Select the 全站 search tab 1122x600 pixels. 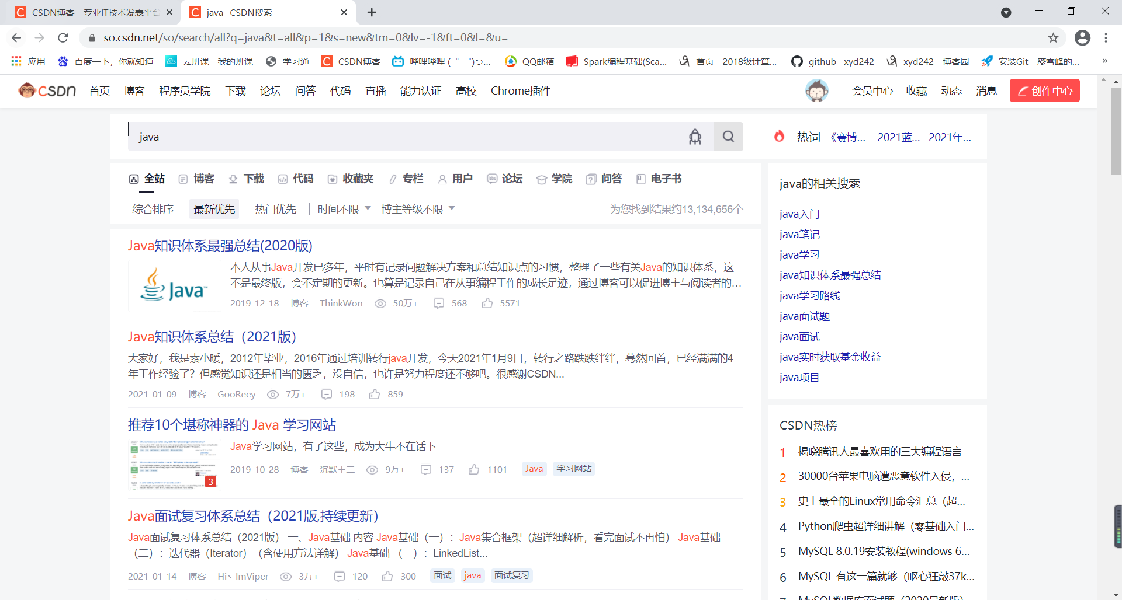(x=147, y=179)
